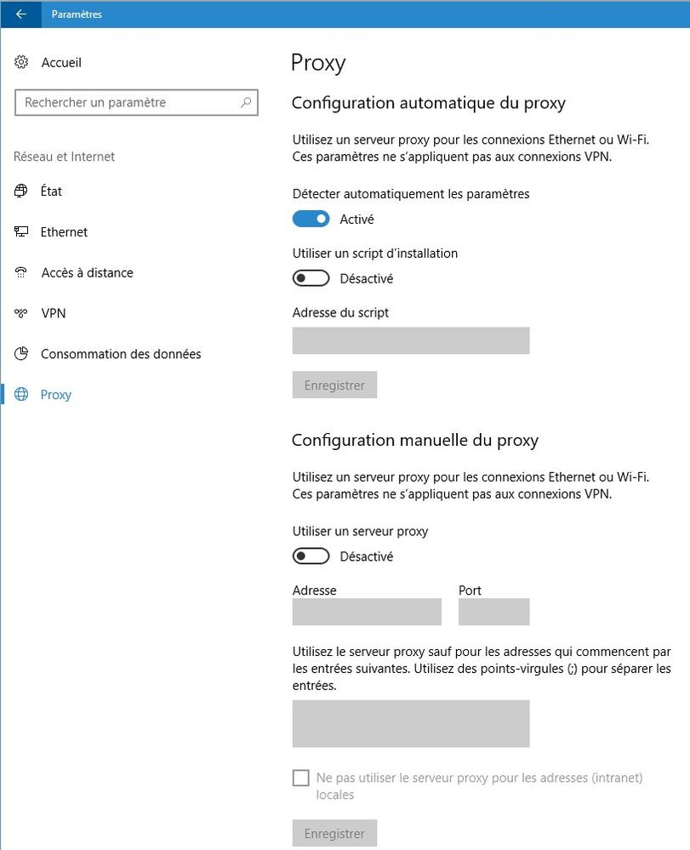Screen dimensions: 690x850
Task: Click the Accueil gear icon
Action: [22, 62]
